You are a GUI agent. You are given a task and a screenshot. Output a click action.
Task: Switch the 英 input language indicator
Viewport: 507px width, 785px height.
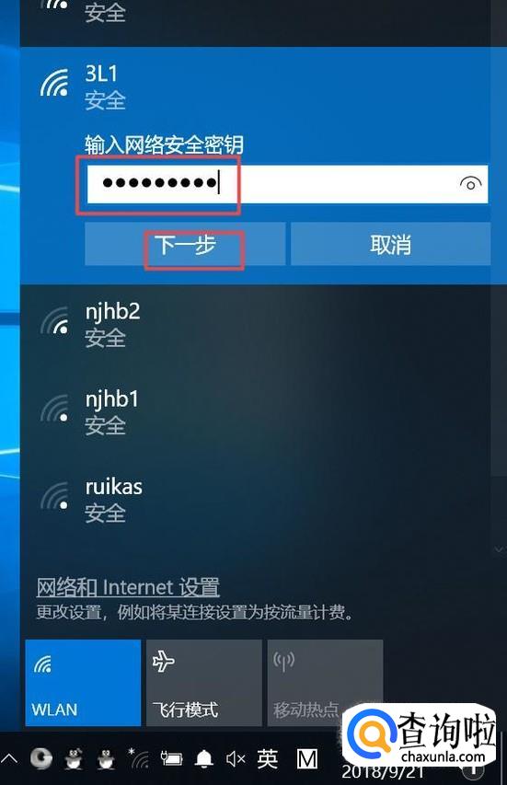pyautogui.click(x=267, y=759)
